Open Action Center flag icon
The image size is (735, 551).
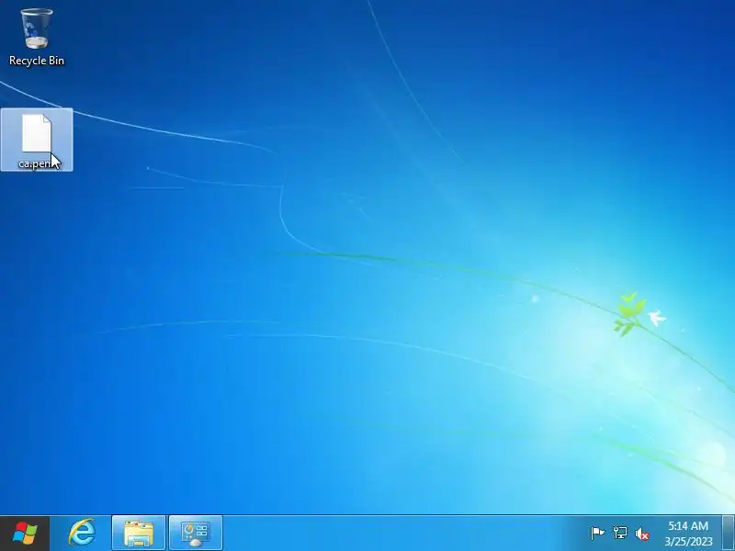coord(597,534)
